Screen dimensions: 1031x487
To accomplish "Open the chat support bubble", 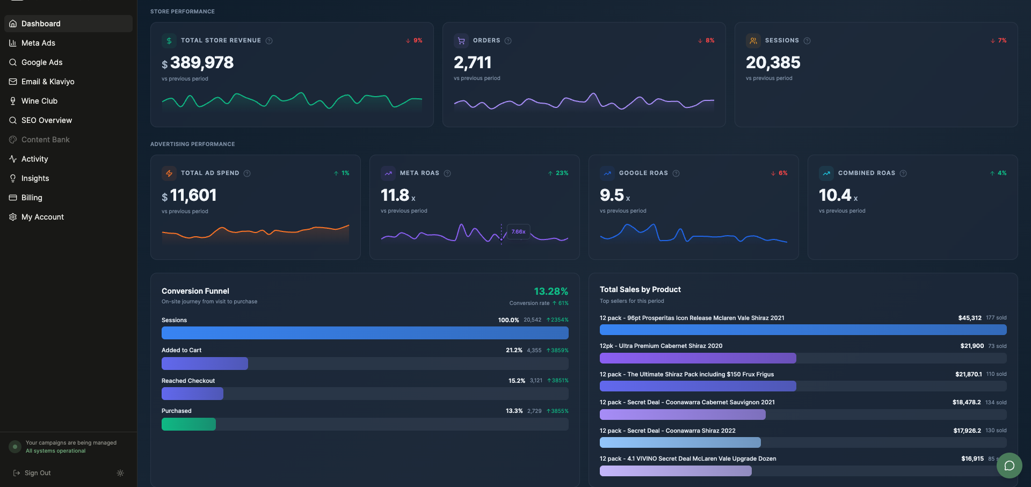I will point(1010,466).
